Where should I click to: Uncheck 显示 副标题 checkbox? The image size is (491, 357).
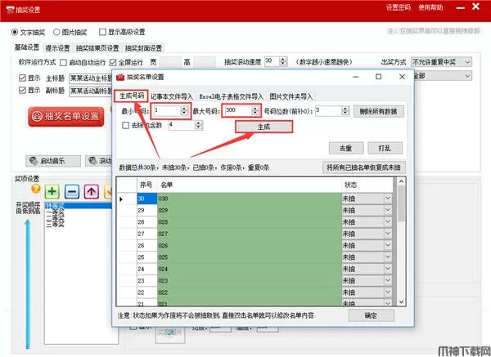tap(22, 91)
